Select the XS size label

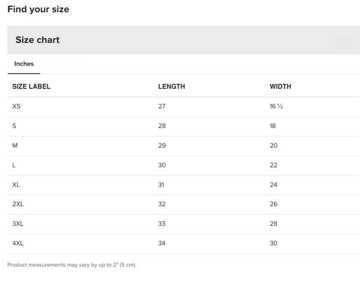16,106
